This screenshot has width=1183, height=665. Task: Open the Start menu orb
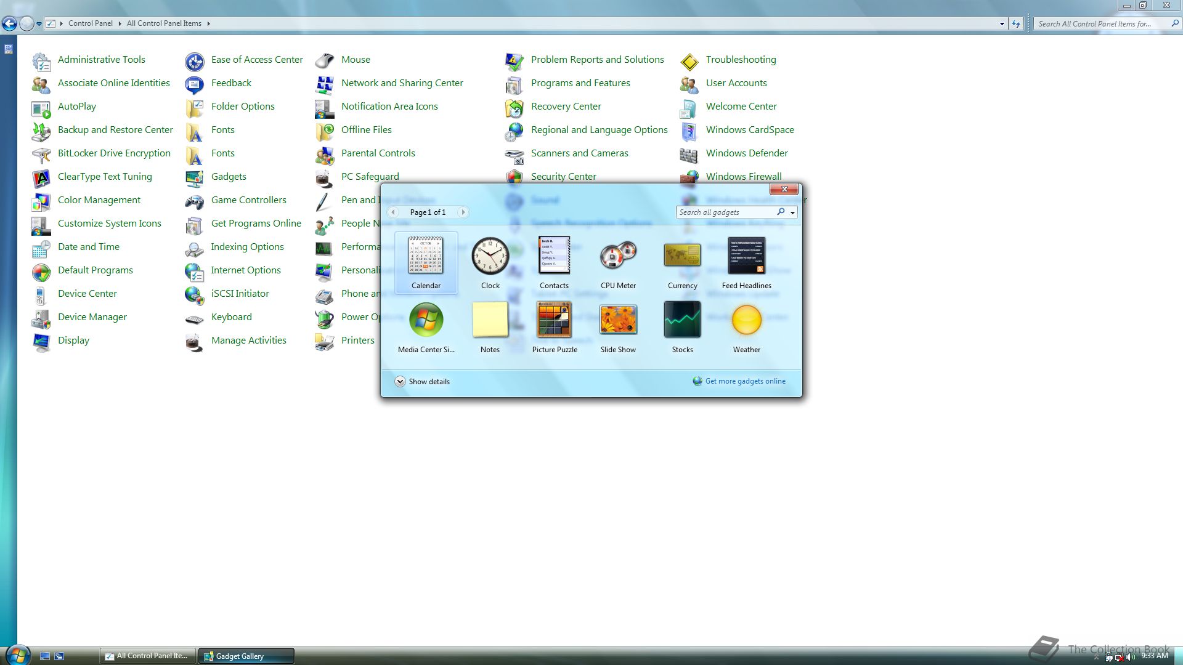17,655
